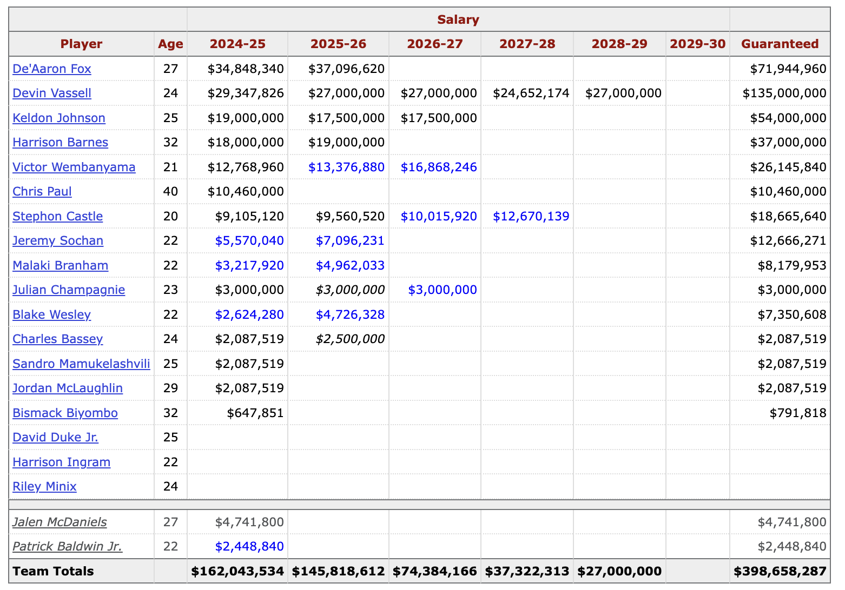The height and width of the screenshot is (590, 845).
Task: Click Stephon Castle's name
Action: [57, 216]
